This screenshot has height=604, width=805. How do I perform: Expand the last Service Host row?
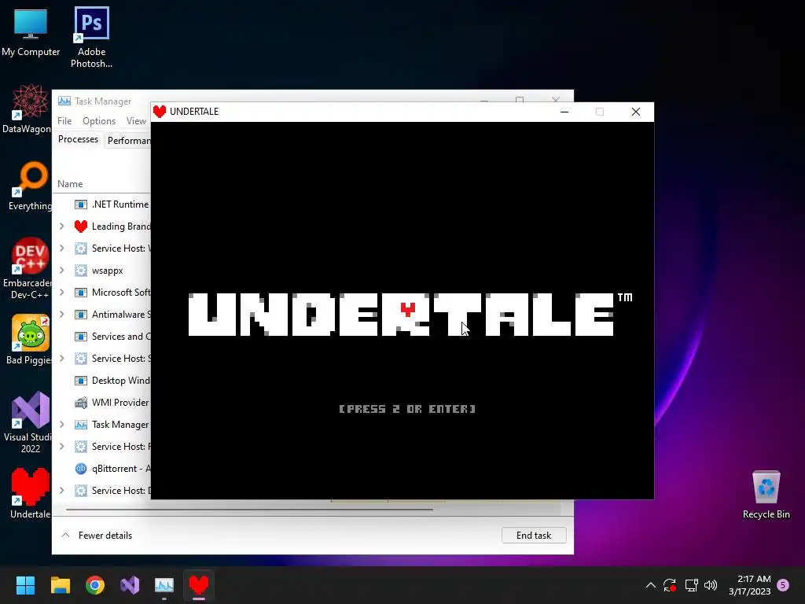(61, 491)
